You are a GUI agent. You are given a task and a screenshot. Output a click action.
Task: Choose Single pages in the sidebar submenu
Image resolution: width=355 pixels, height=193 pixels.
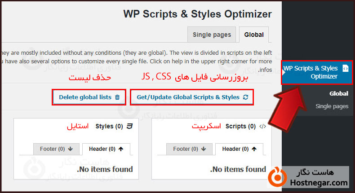(x=332, y=106)
